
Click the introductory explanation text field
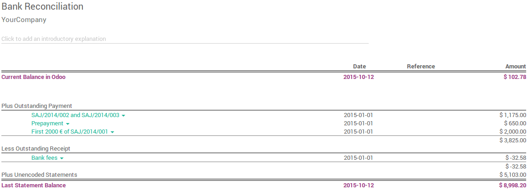[x=184, y=39]
